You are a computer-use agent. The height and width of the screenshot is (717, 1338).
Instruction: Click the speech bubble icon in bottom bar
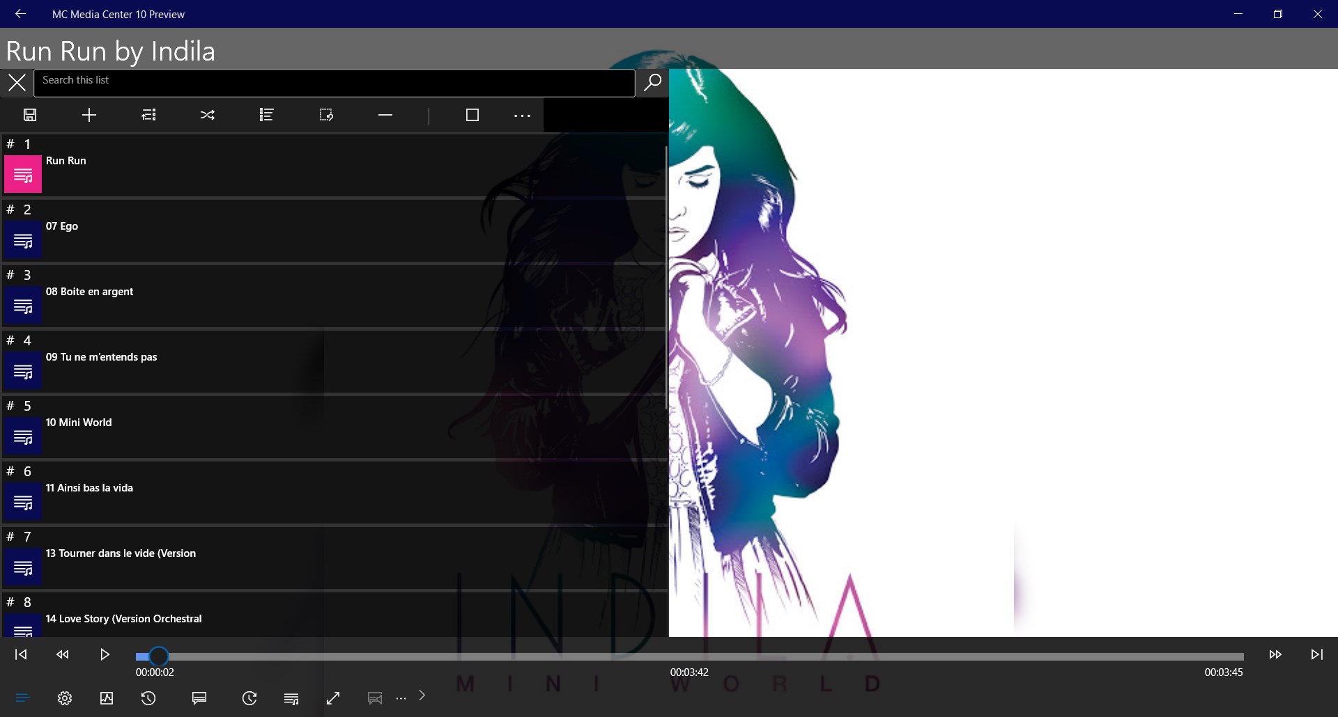(199, 698)
